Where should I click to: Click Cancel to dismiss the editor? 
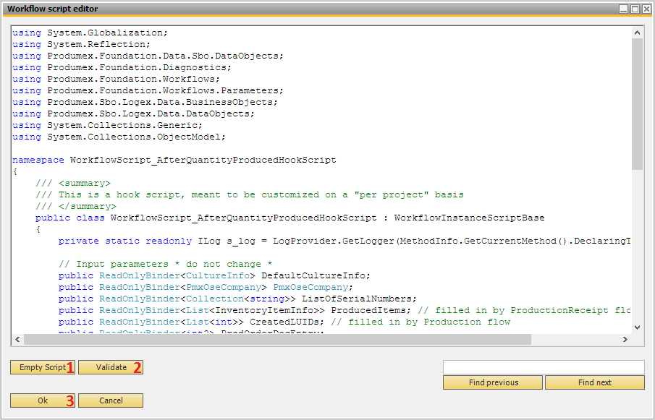(110, 400)
